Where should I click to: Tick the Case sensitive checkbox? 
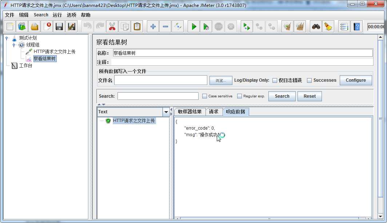205,96
